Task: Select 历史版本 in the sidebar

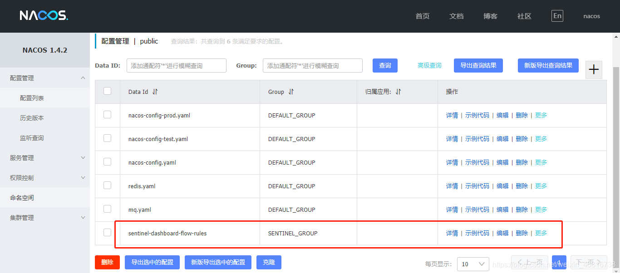Action: 45,118
